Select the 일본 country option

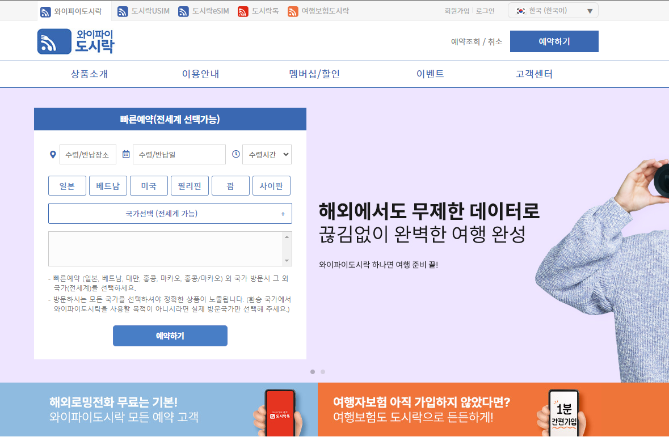[67, 185]
